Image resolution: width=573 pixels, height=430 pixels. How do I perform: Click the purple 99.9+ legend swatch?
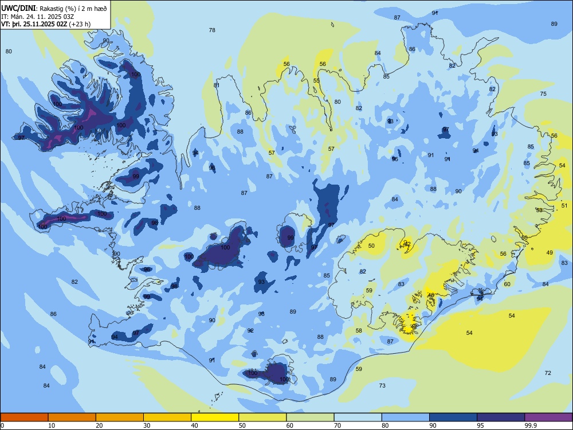pos(548,417)
